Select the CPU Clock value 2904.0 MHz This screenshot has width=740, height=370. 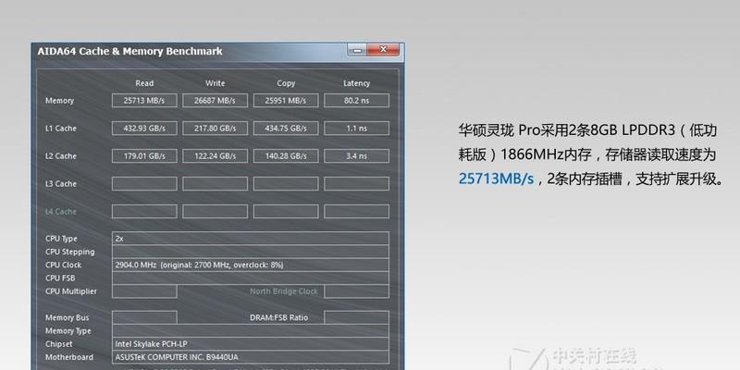pyautogui.click(x=251, y=265)
